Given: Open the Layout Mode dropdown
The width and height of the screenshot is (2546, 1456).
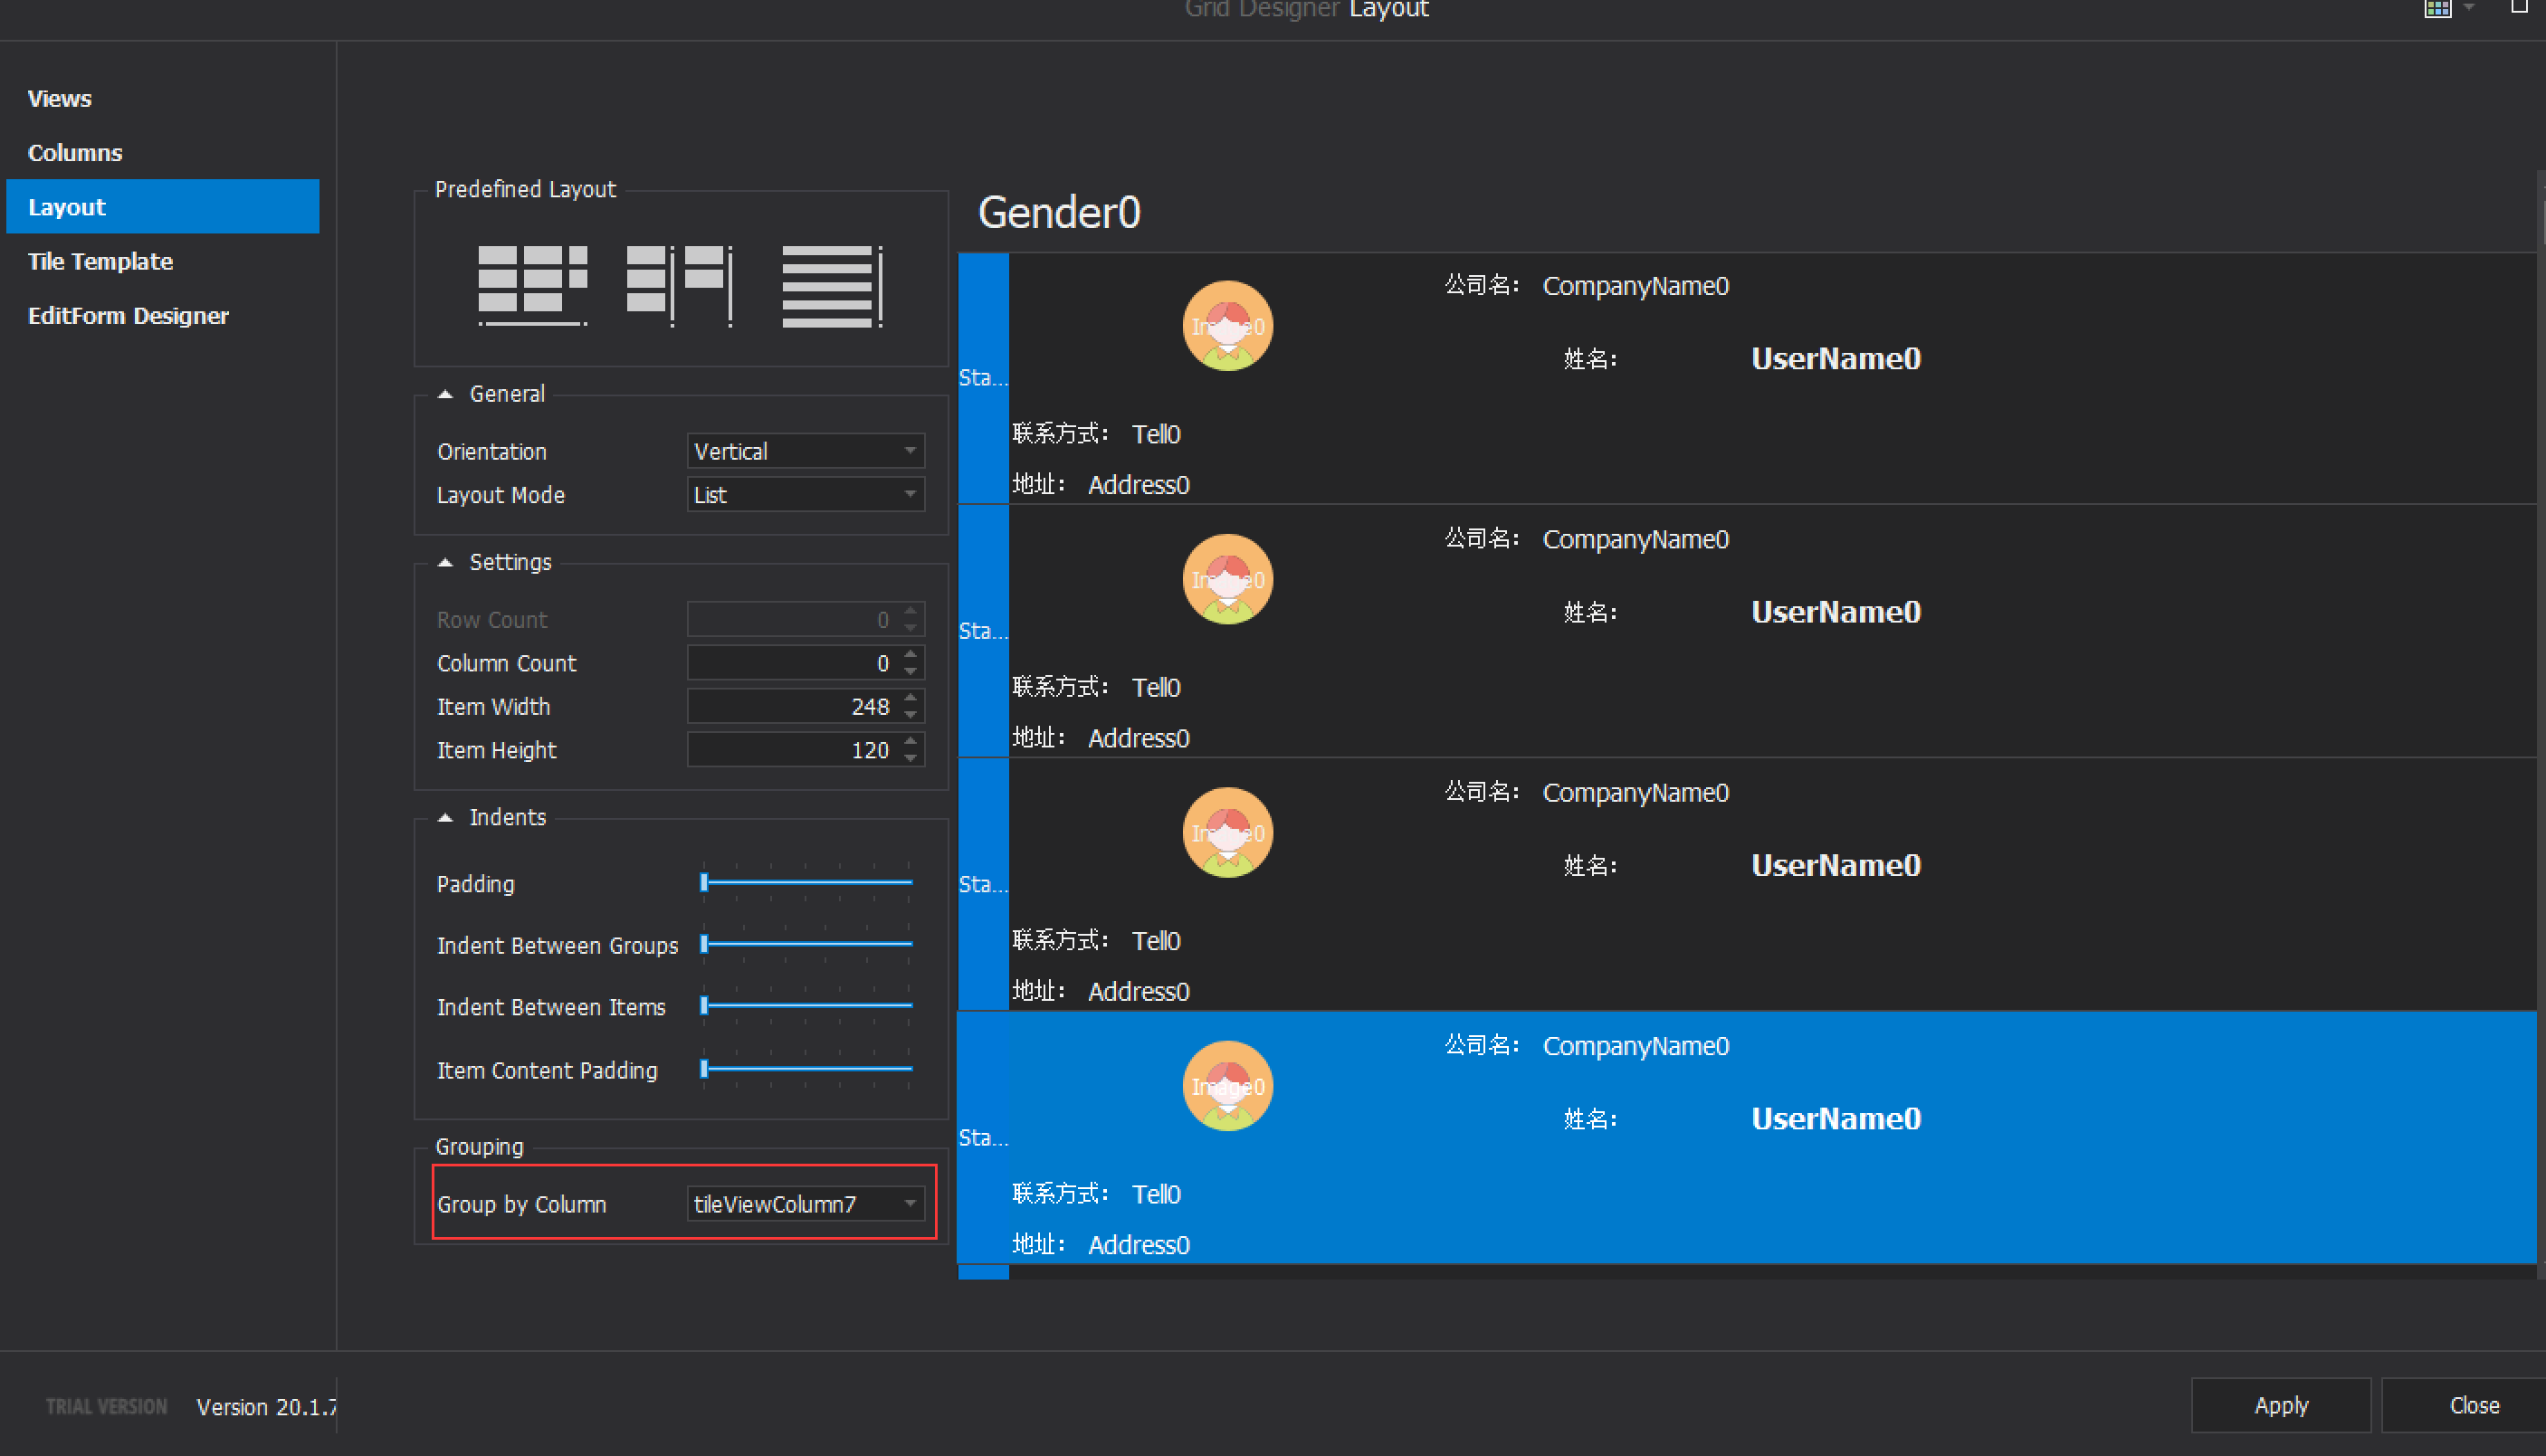Looking at the screenshot, I should pyautogui.click(x=909, y=494).
